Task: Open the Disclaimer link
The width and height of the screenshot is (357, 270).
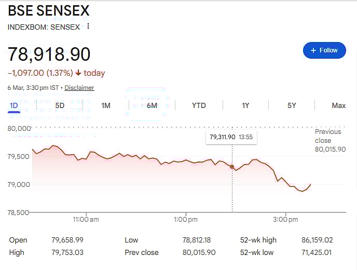Action: [x=79, y=88]
